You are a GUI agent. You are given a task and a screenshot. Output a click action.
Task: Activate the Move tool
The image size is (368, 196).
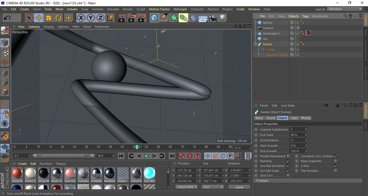pos(39,18)
